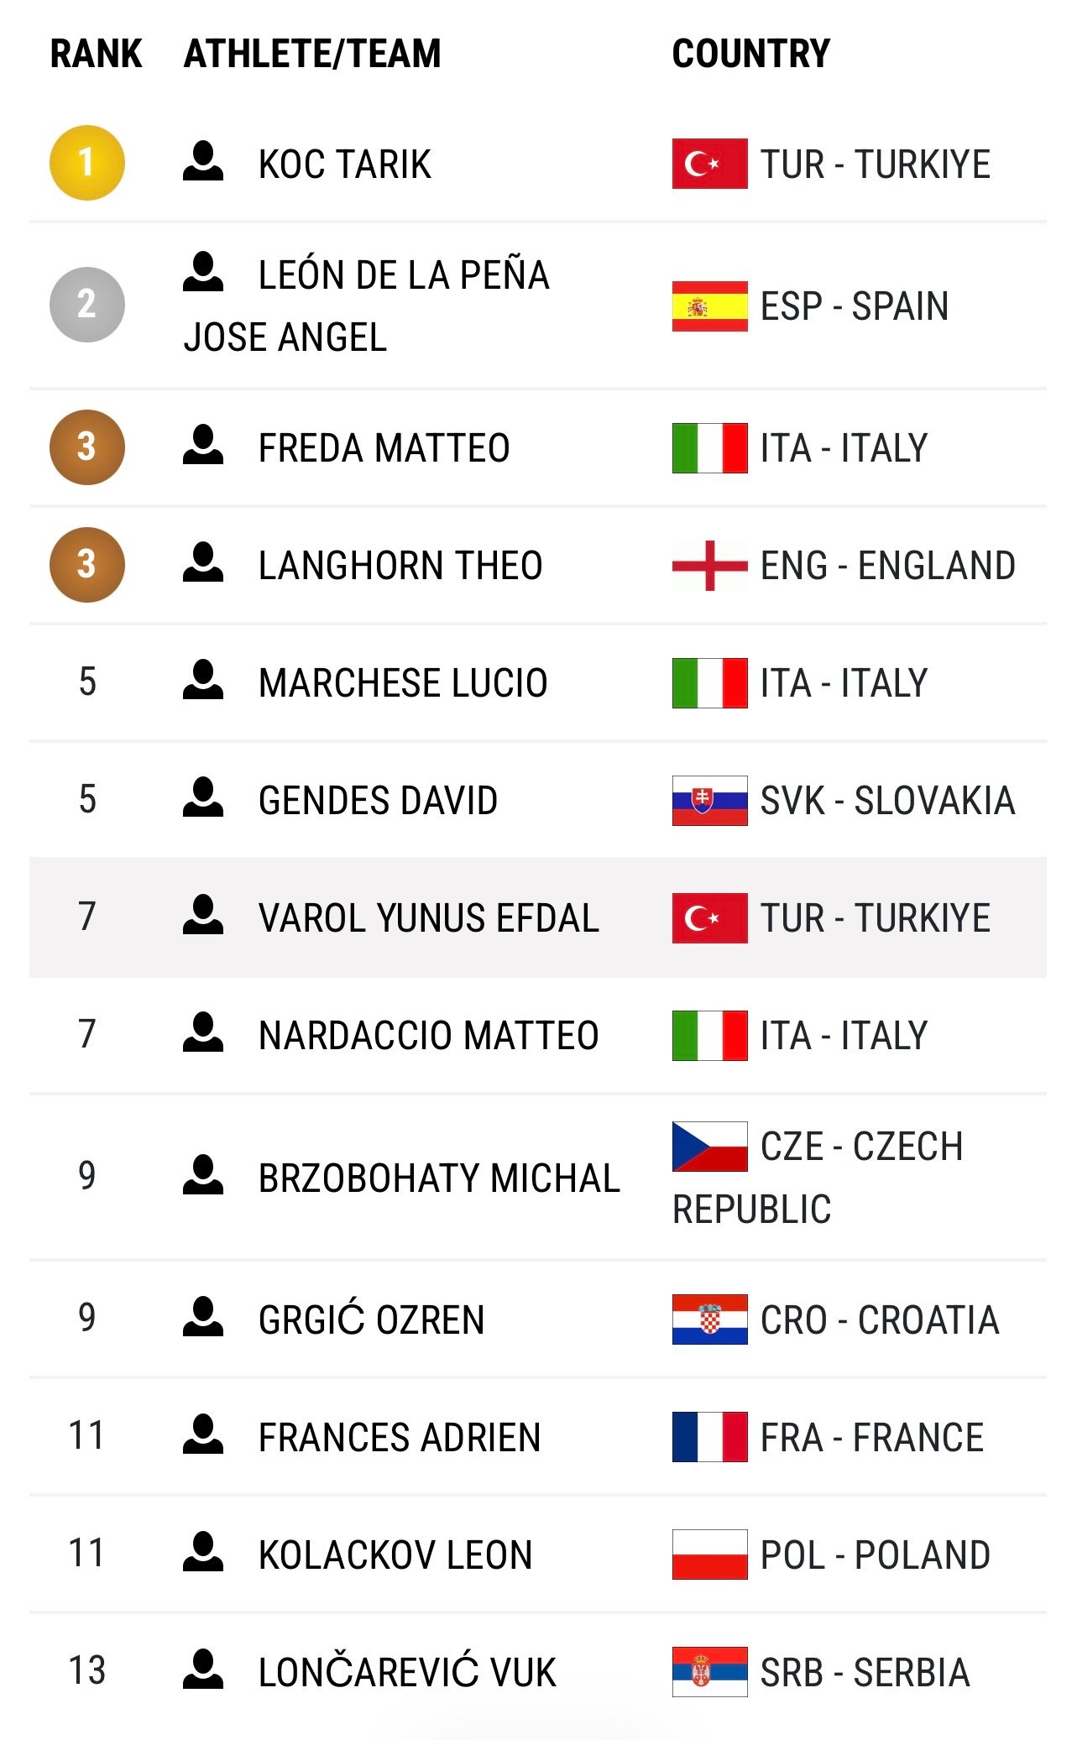Click the POL - POLAND country label
This screenshot has height=1740, width=1077.
point(876,1555)
